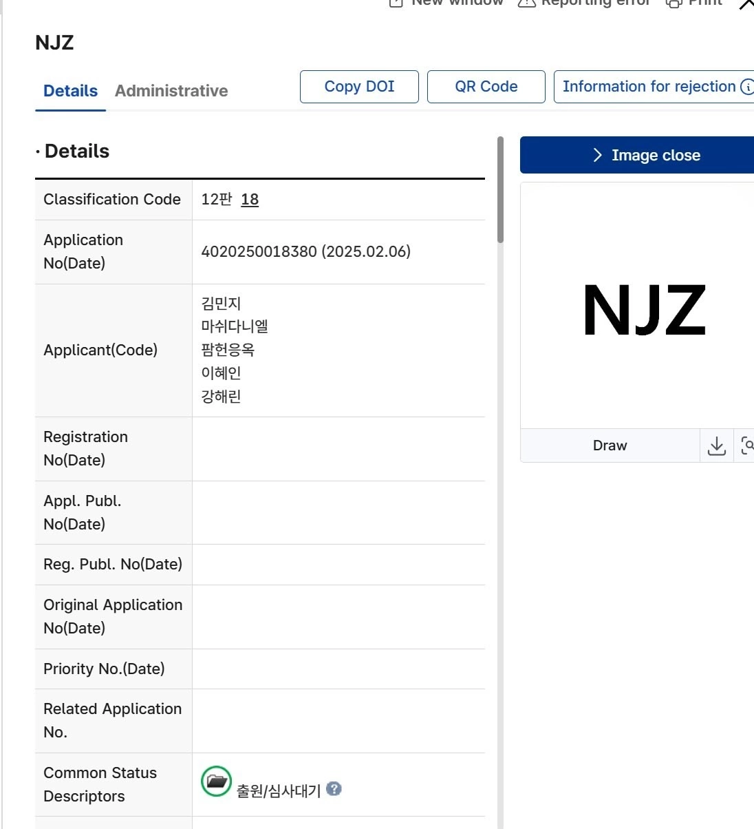Open the QR Code button
Viewport: 754px width, 829px height.
[x=486, y=87]
